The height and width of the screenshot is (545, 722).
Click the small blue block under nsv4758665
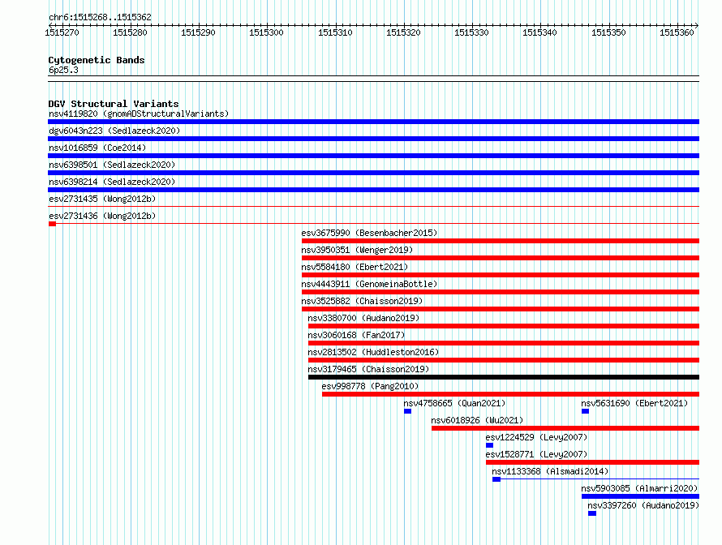click(407, 411)
